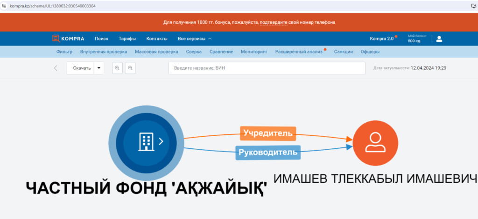
Task: Click the date 12.04.2024 19:29 text
Action: [x=429, y=68]
